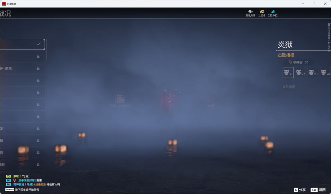Click the player name [精神支柱丿马成]
331x194 pixels.
(23, 185)
